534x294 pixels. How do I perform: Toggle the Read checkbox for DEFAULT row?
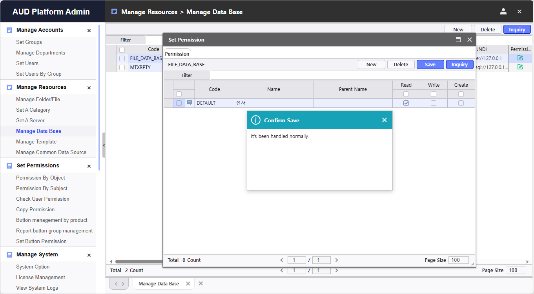406,103
